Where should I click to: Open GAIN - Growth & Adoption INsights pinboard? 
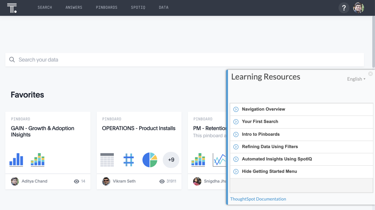(43, 131)
